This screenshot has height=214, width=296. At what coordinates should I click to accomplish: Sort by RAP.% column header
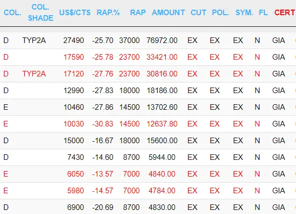[108, 13]
